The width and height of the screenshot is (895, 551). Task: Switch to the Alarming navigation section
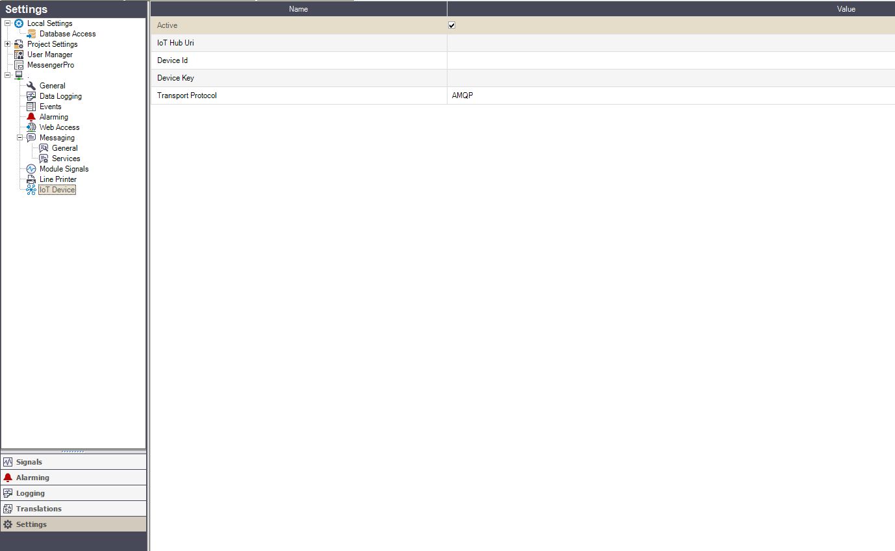[x=73, y=477]
